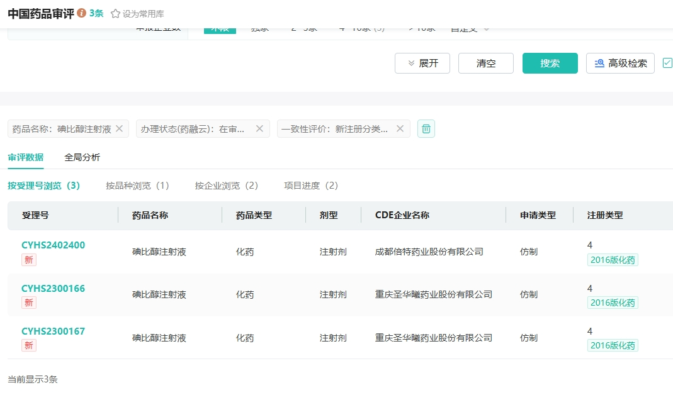Viewport: 673px width, 395px height.
Task: Remove the 办理状态(药融云) filter tag
Action: [259, 128]
